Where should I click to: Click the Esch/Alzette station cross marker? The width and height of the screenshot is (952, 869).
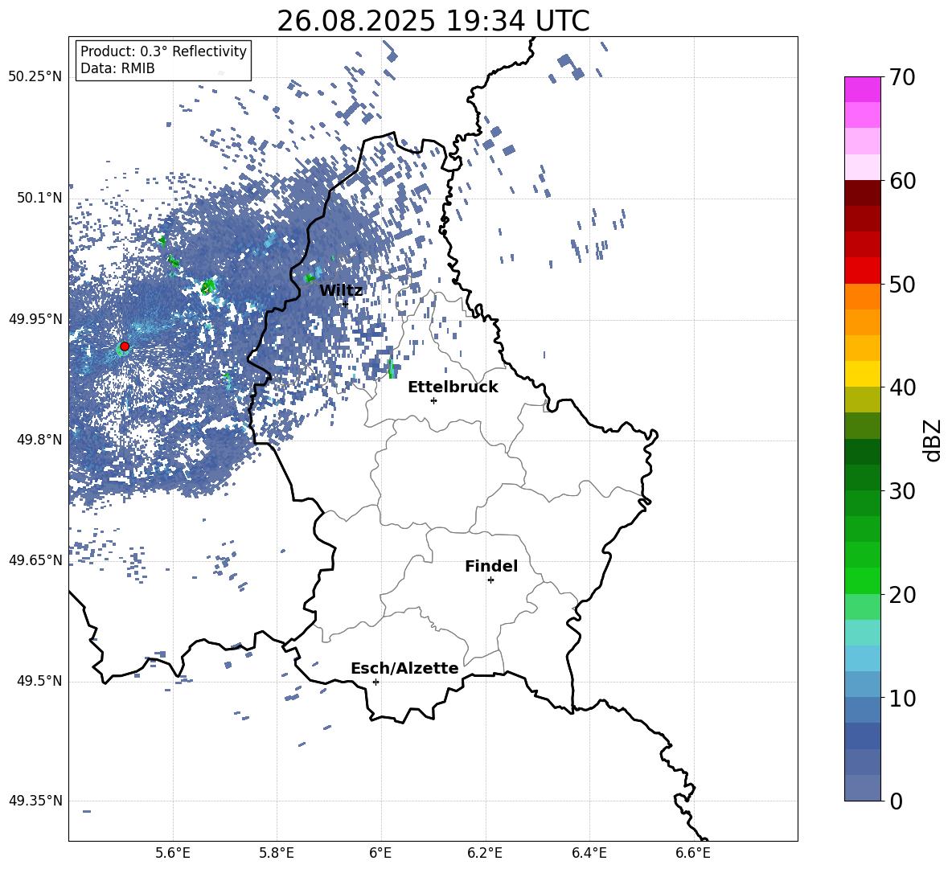pos(375,682)
